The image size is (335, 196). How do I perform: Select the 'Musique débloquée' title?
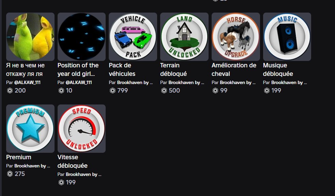pos(278,69)
